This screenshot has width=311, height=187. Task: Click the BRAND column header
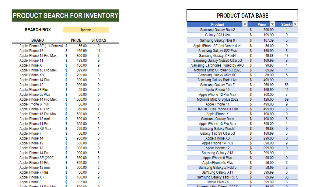[37, 40]
